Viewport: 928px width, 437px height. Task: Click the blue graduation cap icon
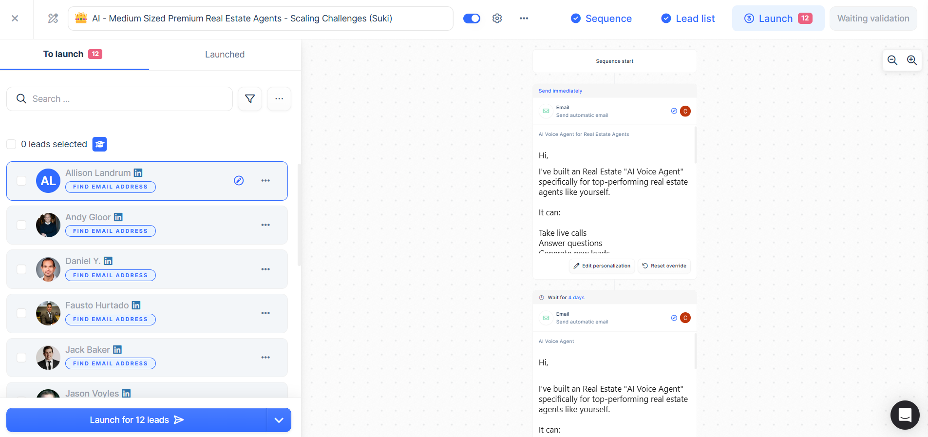pos(100,144)
